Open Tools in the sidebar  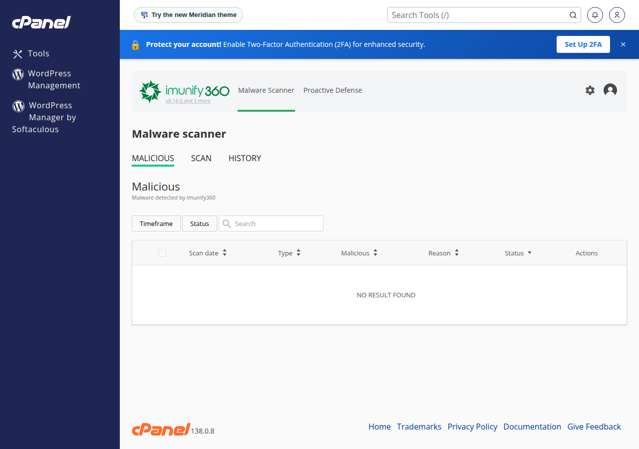click(x=31, y=53)
